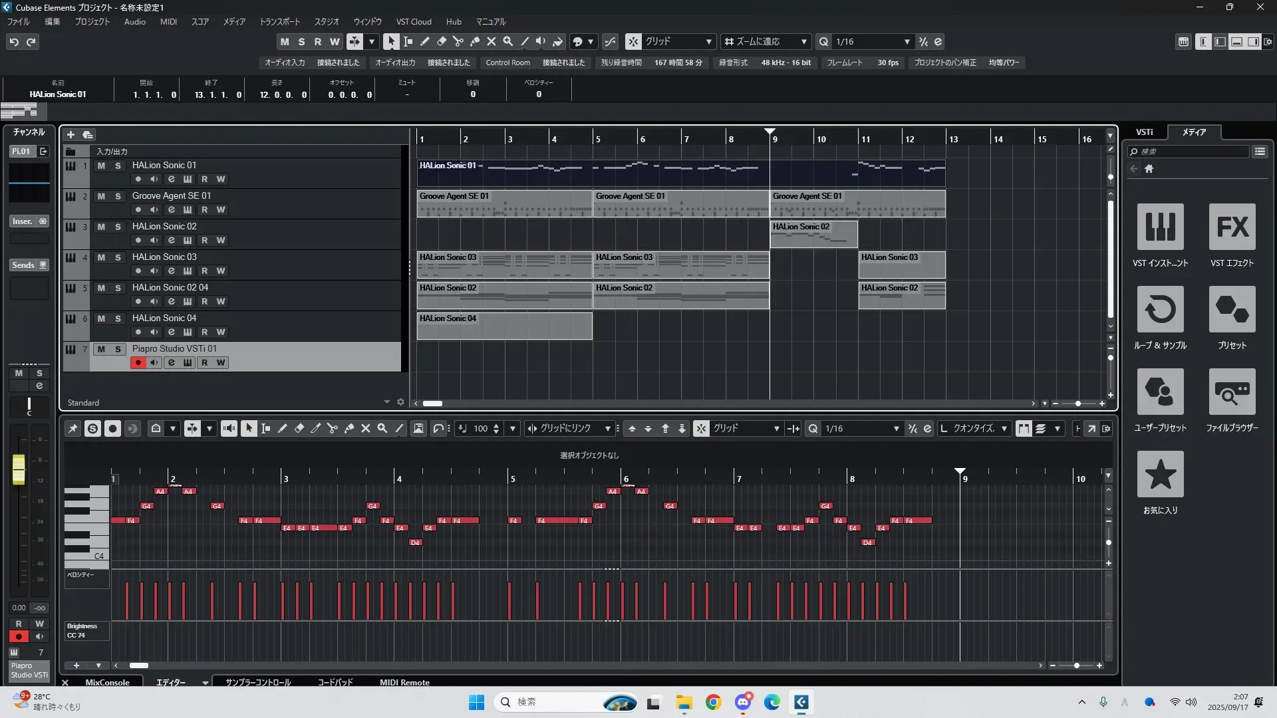Image resolution: width=1277 pixels, height=718 pixels.
Task: Click the Undo arrow icon
Action: coord(13,41)
